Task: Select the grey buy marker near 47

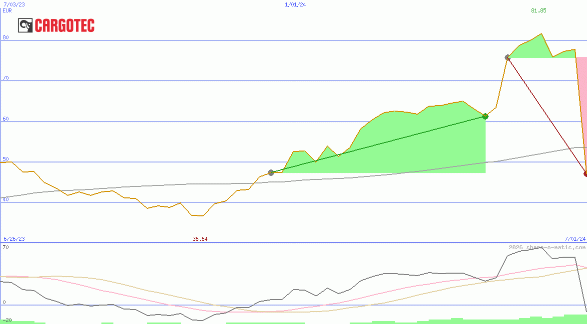Action: [271, 172]
